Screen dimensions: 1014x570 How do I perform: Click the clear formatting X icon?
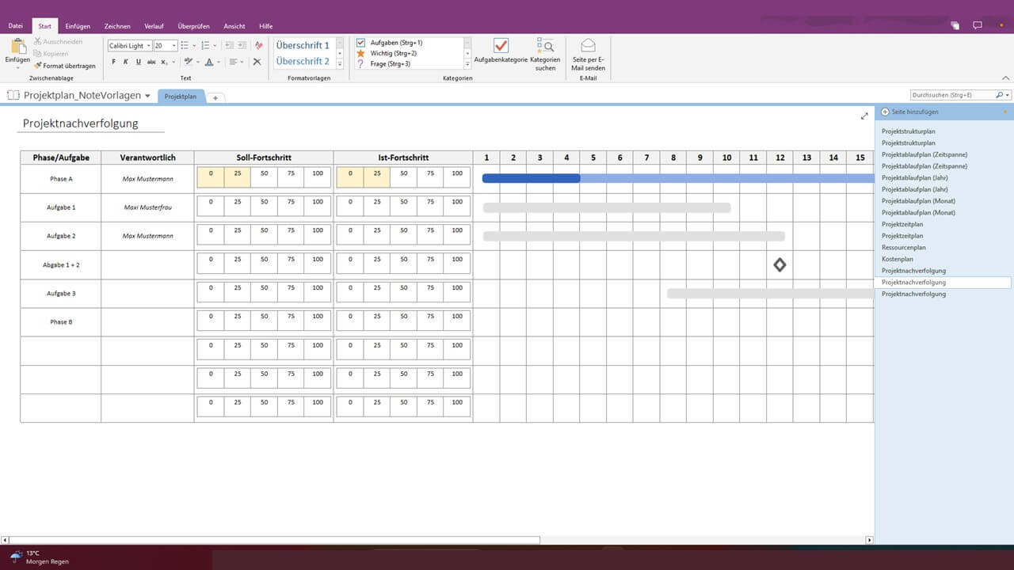(257, 61)
